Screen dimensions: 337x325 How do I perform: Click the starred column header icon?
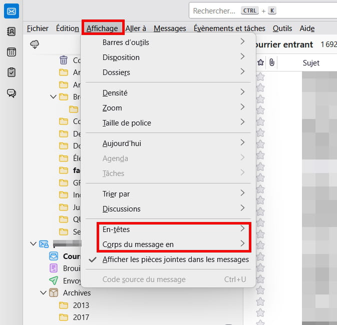260,62
